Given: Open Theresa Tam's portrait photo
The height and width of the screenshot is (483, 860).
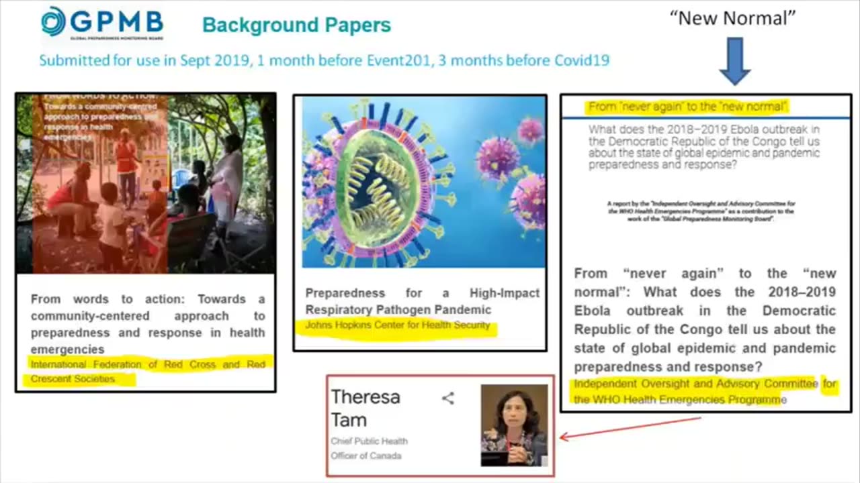Looking at the screenshot, I should [x=514, y=425].
